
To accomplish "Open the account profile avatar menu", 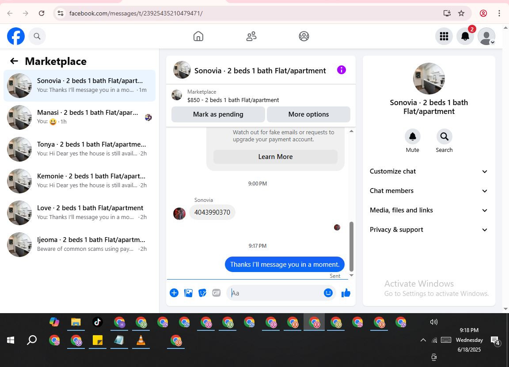I will (486, 36).
